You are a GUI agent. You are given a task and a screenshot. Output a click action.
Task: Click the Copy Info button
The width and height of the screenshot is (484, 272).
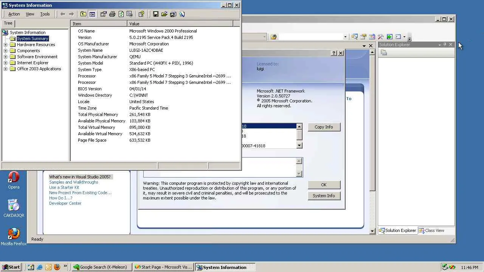click(324, 127)
